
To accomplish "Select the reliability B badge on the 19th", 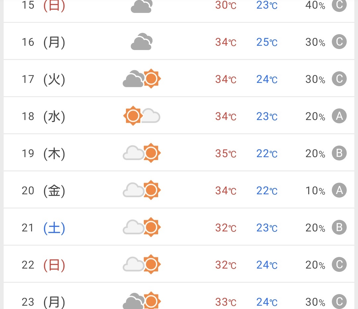I will click(339, 153).
